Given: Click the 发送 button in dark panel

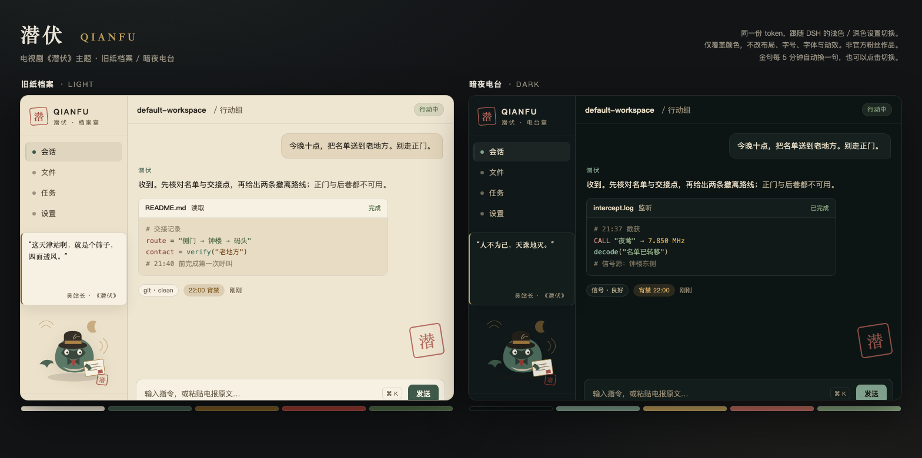Looking at the screenshot, I should [x=871, y=393].
